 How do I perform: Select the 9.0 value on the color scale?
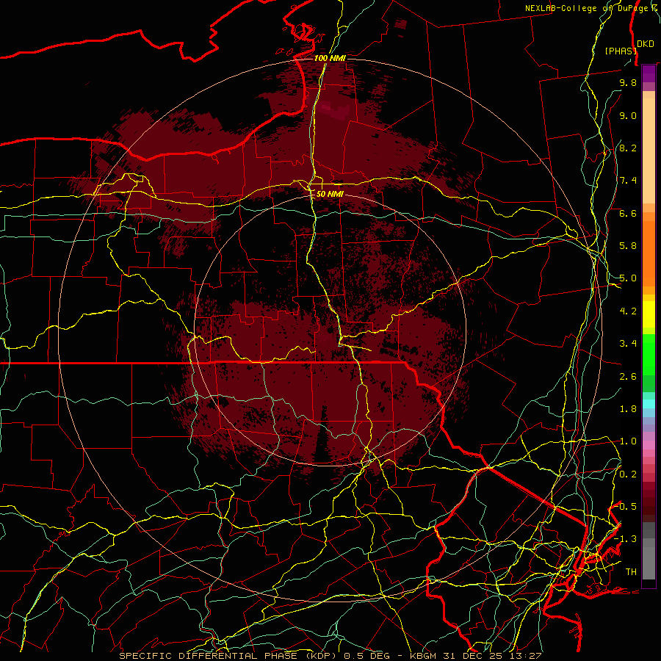coord(628,115)
